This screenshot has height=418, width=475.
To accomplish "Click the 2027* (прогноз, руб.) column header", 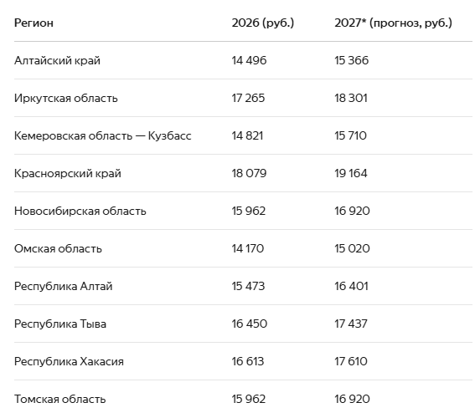I will [x=393, y=23].
